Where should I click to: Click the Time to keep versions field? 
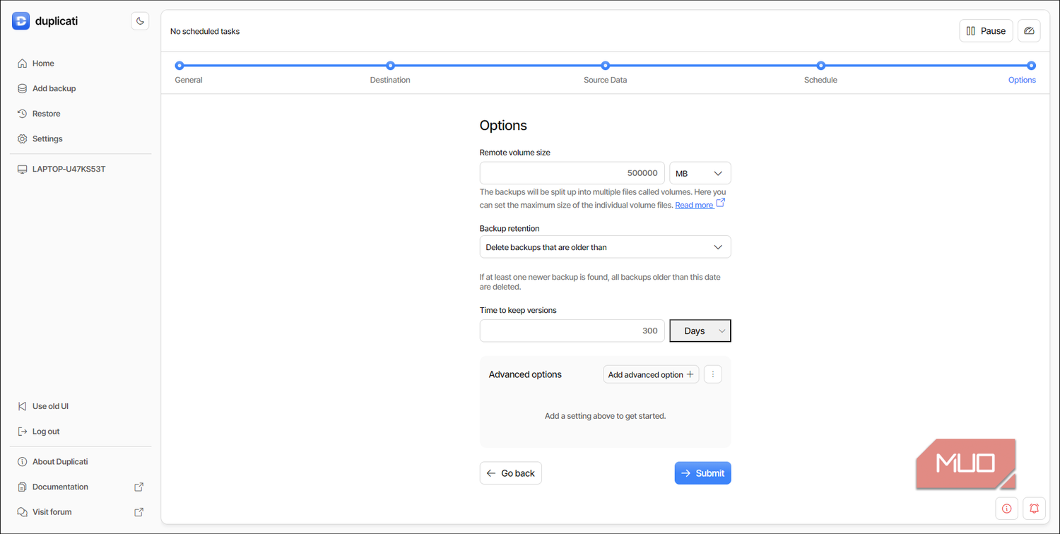[572, 331]
